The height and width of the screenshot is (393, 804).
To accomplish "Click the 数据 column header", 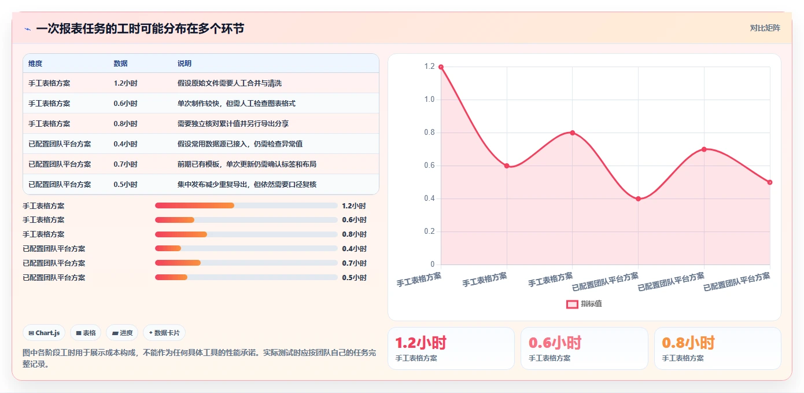I will [121, 64].
